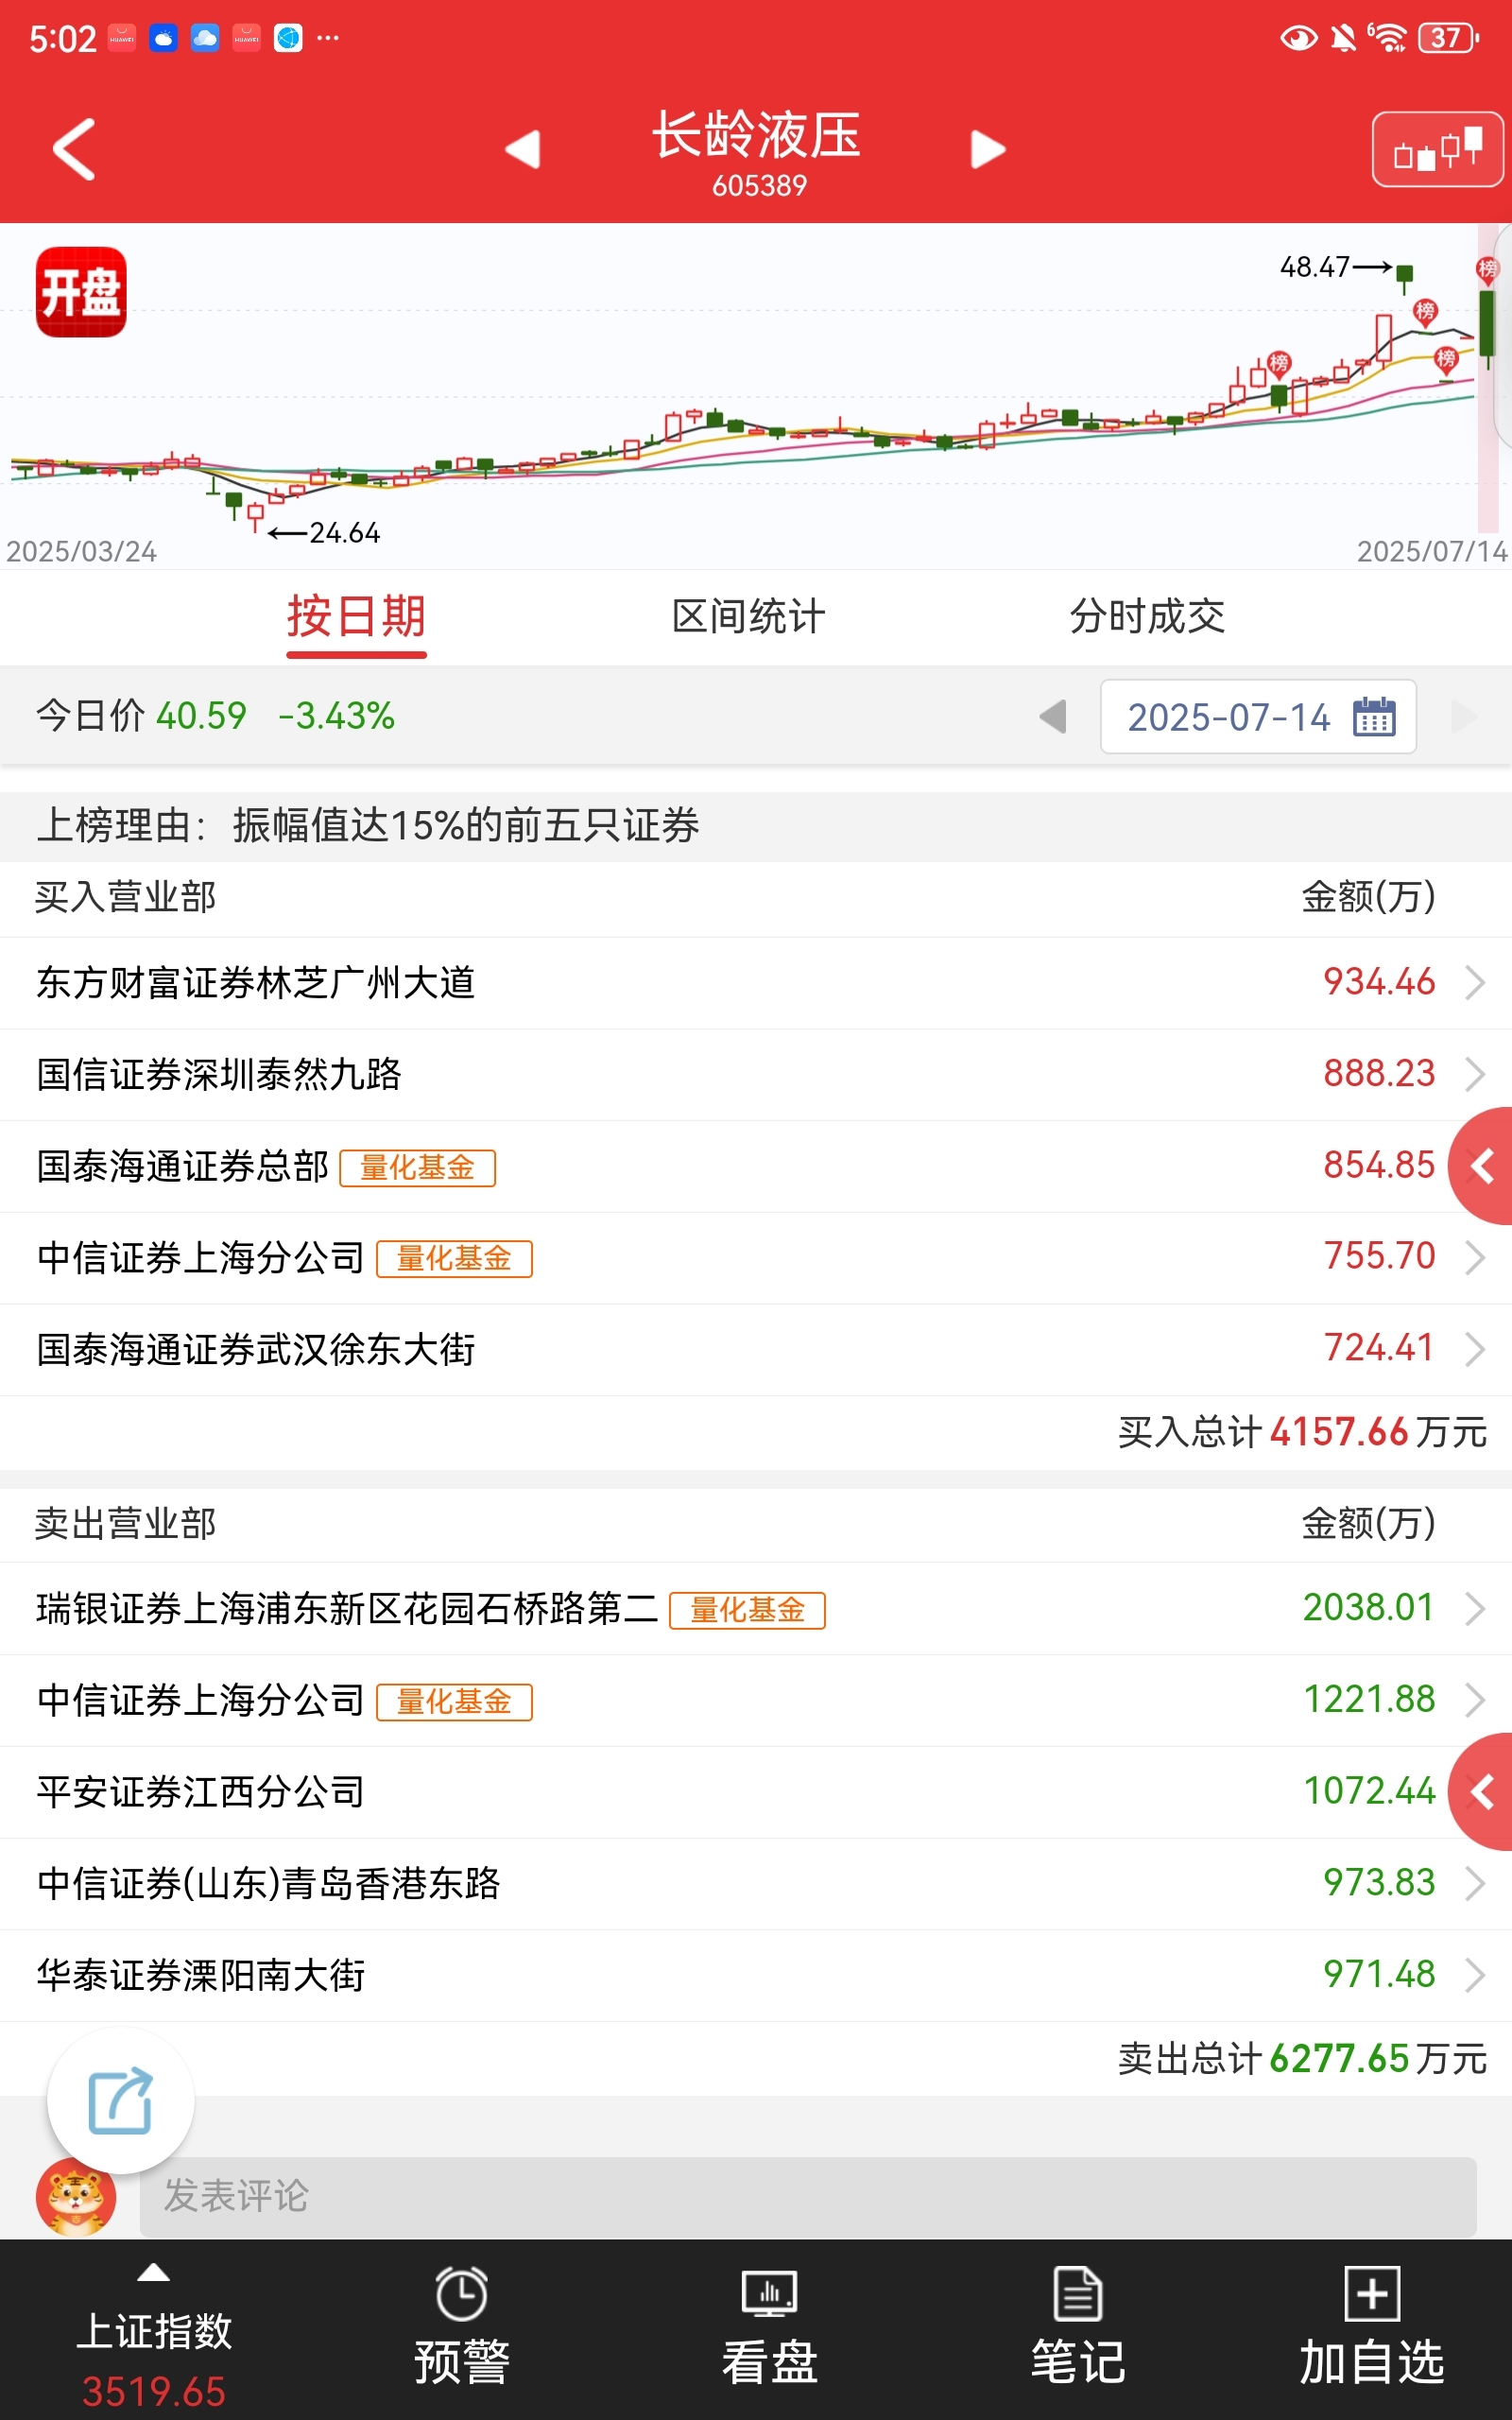The width and height of the screenshot is (1512, 2420).
Task: Go to previous stock with left triangle
Action: click(x=523, y=149)
